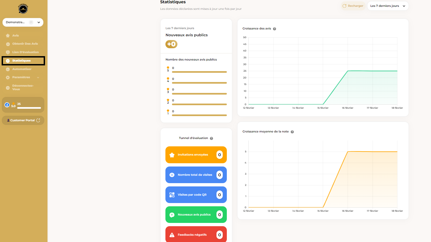Click the Invitations envoyées card
The image size is (431, 242).
(x=196, y=155)
